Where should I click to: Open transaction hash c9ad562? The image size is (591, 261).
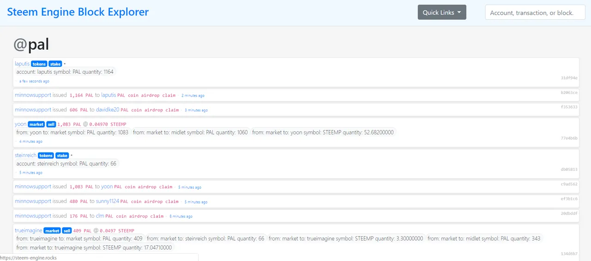[569, 184]
